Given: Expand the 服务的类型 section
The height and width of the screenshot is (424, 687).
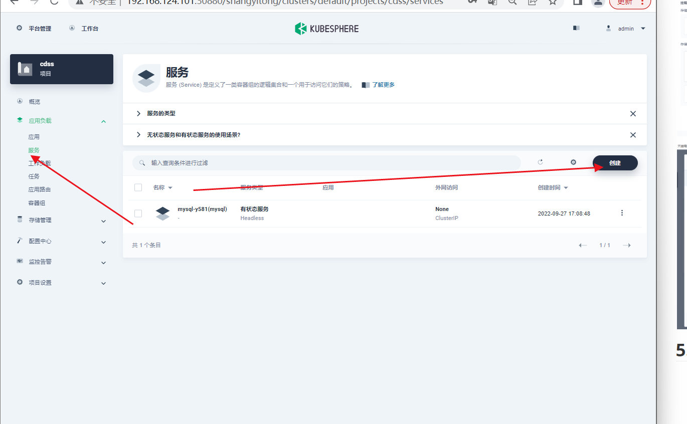Looking at the screenshot, I should (x=138, y=114).
